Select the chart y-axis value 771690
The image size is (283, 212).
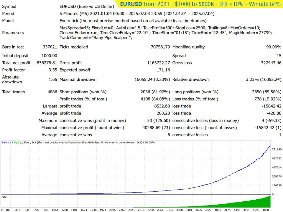tap(277, 150)
